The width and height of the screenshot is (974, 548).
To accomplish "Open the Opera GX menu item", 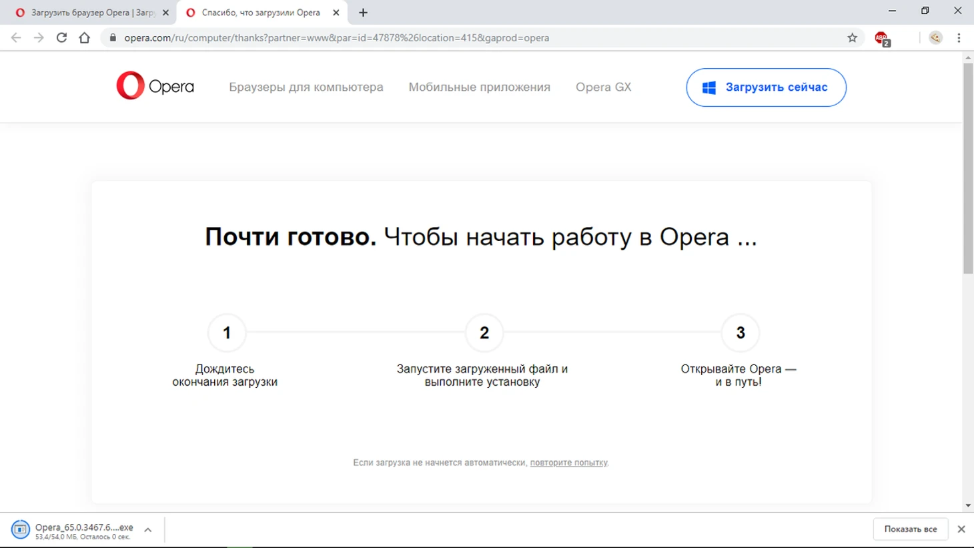I will coord(603,87).
